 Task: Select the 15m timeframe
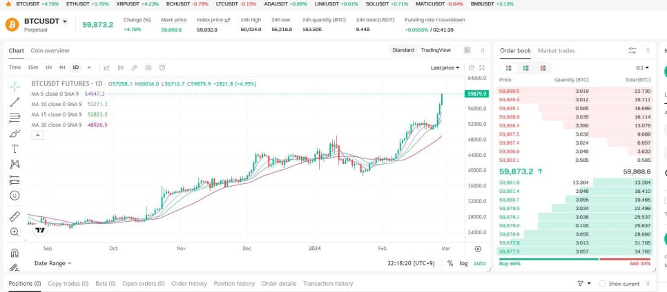click(x=32, y=67)
